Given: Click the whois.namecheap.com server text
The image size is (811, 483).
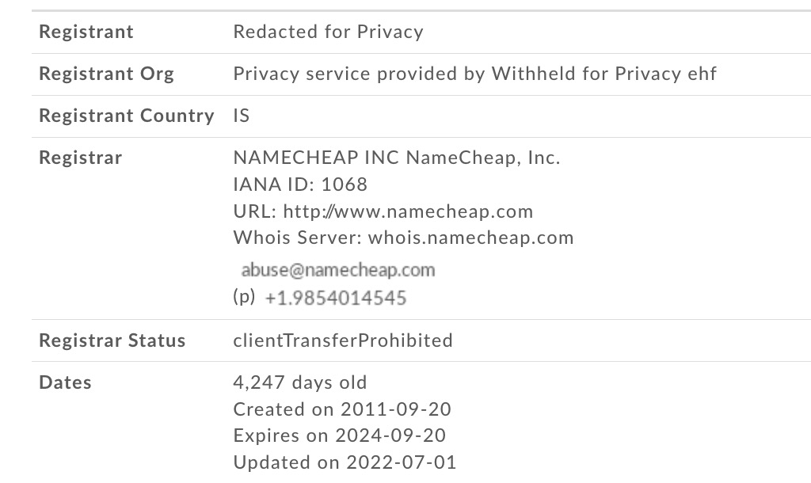Looking at the screenshot, I should coord(470,238).
